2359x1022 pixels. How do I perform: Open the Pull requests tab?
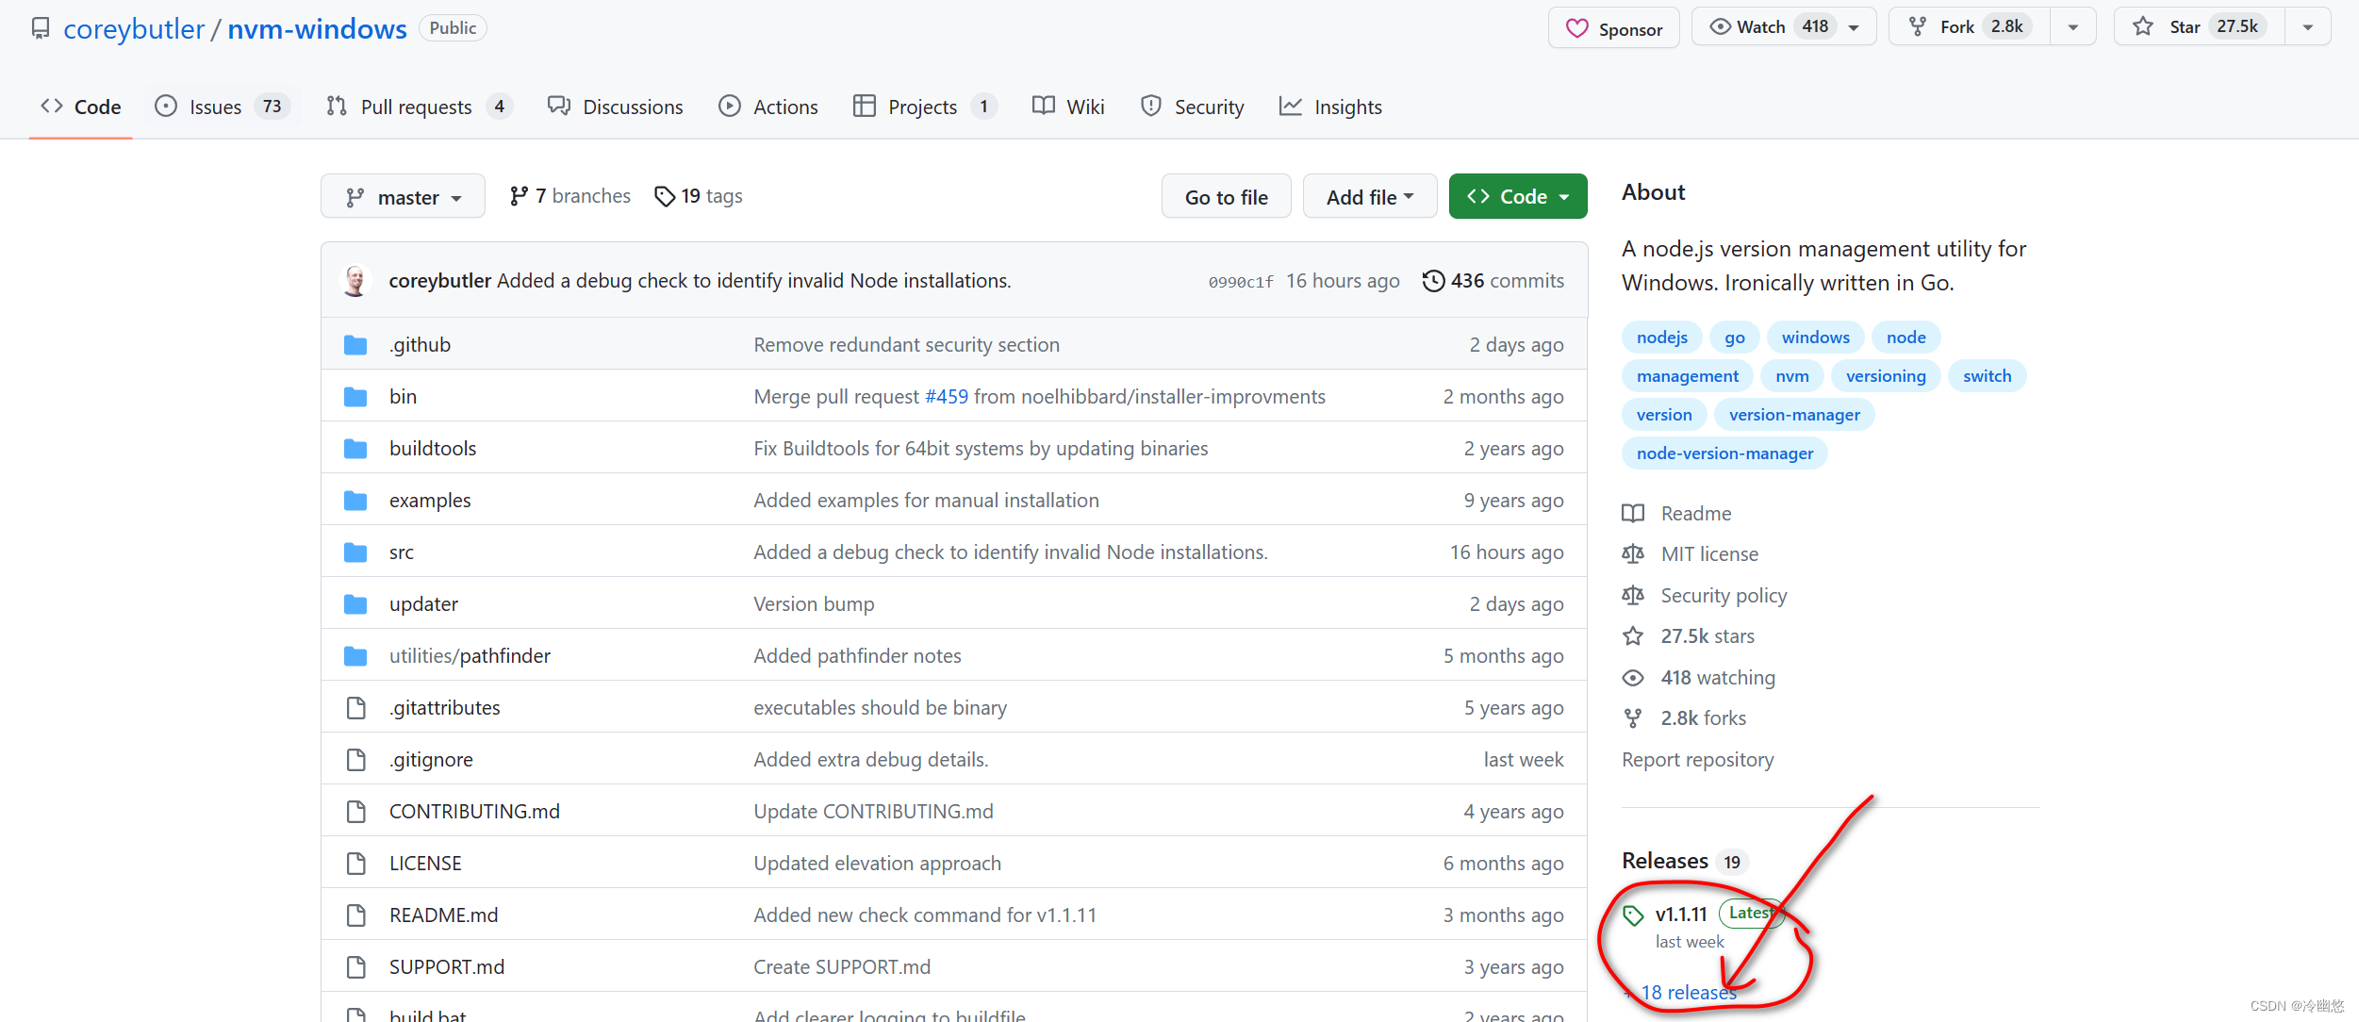[416, 107]
